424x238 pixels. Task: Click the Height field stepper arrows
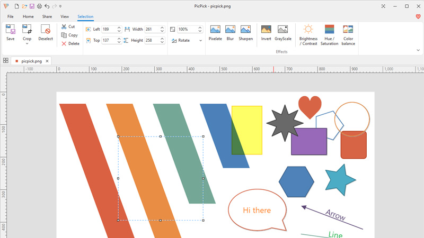162,40
